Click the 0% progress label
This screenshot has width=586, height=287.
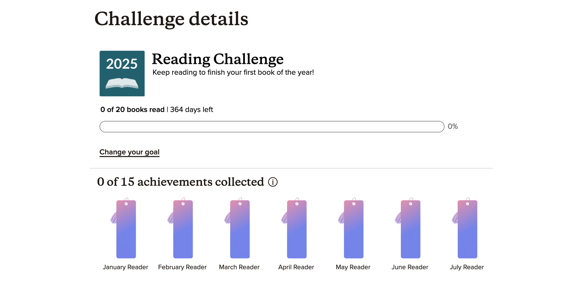coord(452,126)
